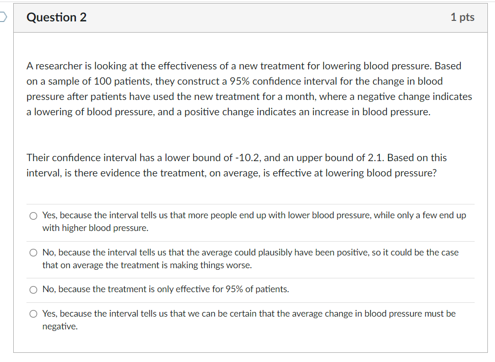This screenshot has width=495, height=362.
Task: Click the 'Question 2' heading
Action: pyautogui.click(x=57, y=17)
